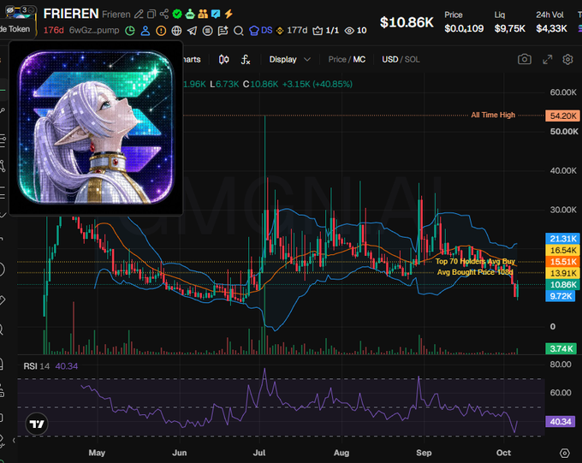Click the enlarged Frieren token image
Screen dimensions: 582x463
coord(96,128)
